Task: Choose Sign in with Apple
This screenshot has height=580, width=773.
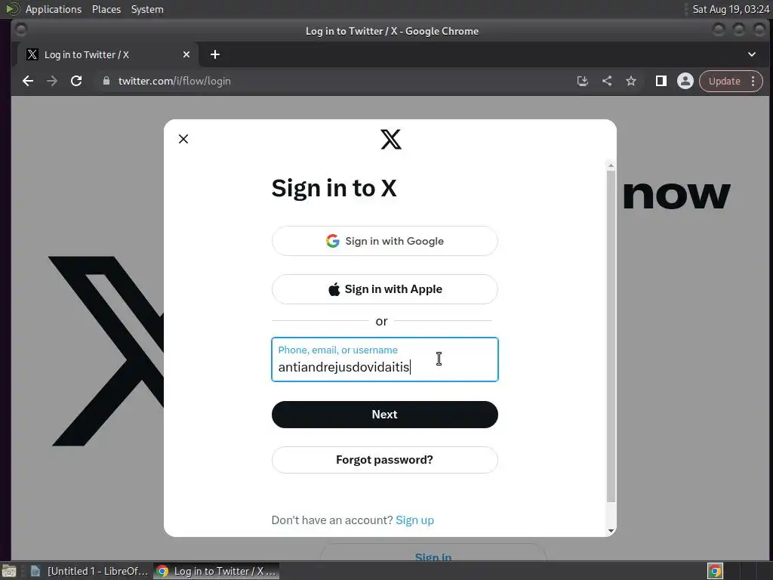Action: point(384,289)
